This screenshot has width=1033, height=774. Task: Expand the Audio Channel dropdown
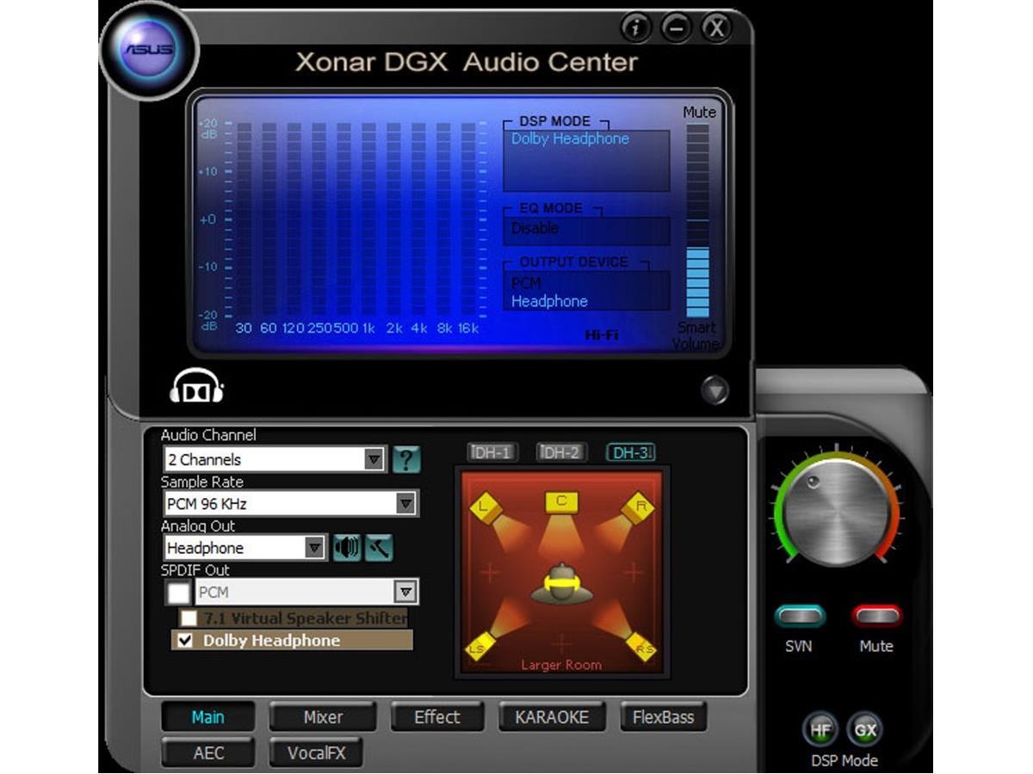click(374, 459)
